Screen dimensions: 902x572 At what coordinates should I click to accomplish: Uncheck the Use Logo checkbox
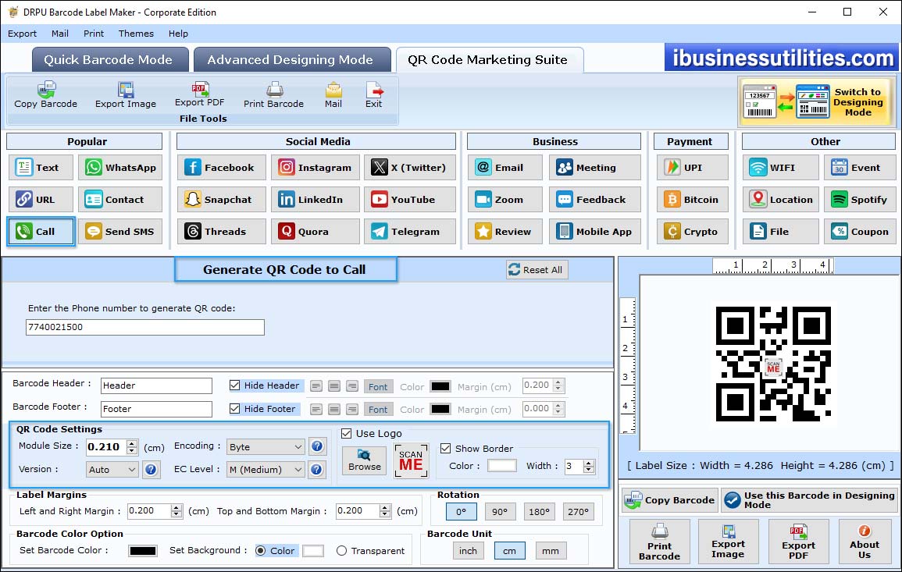[x=346, y=433]
